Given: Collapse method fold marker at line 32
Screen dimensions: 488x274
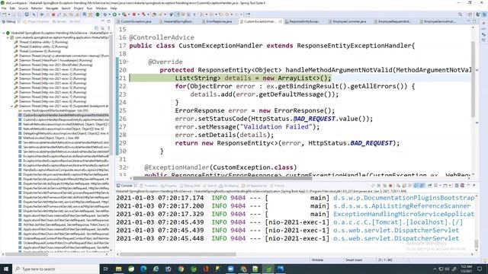Looking at the screenshot, I should click(127, 167).
